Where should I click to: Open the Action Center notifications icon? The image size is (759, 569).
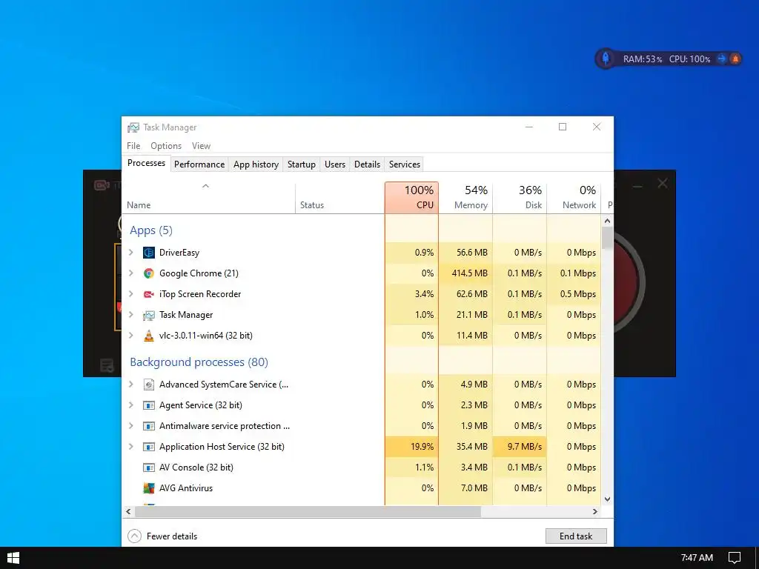coord(735,558)
